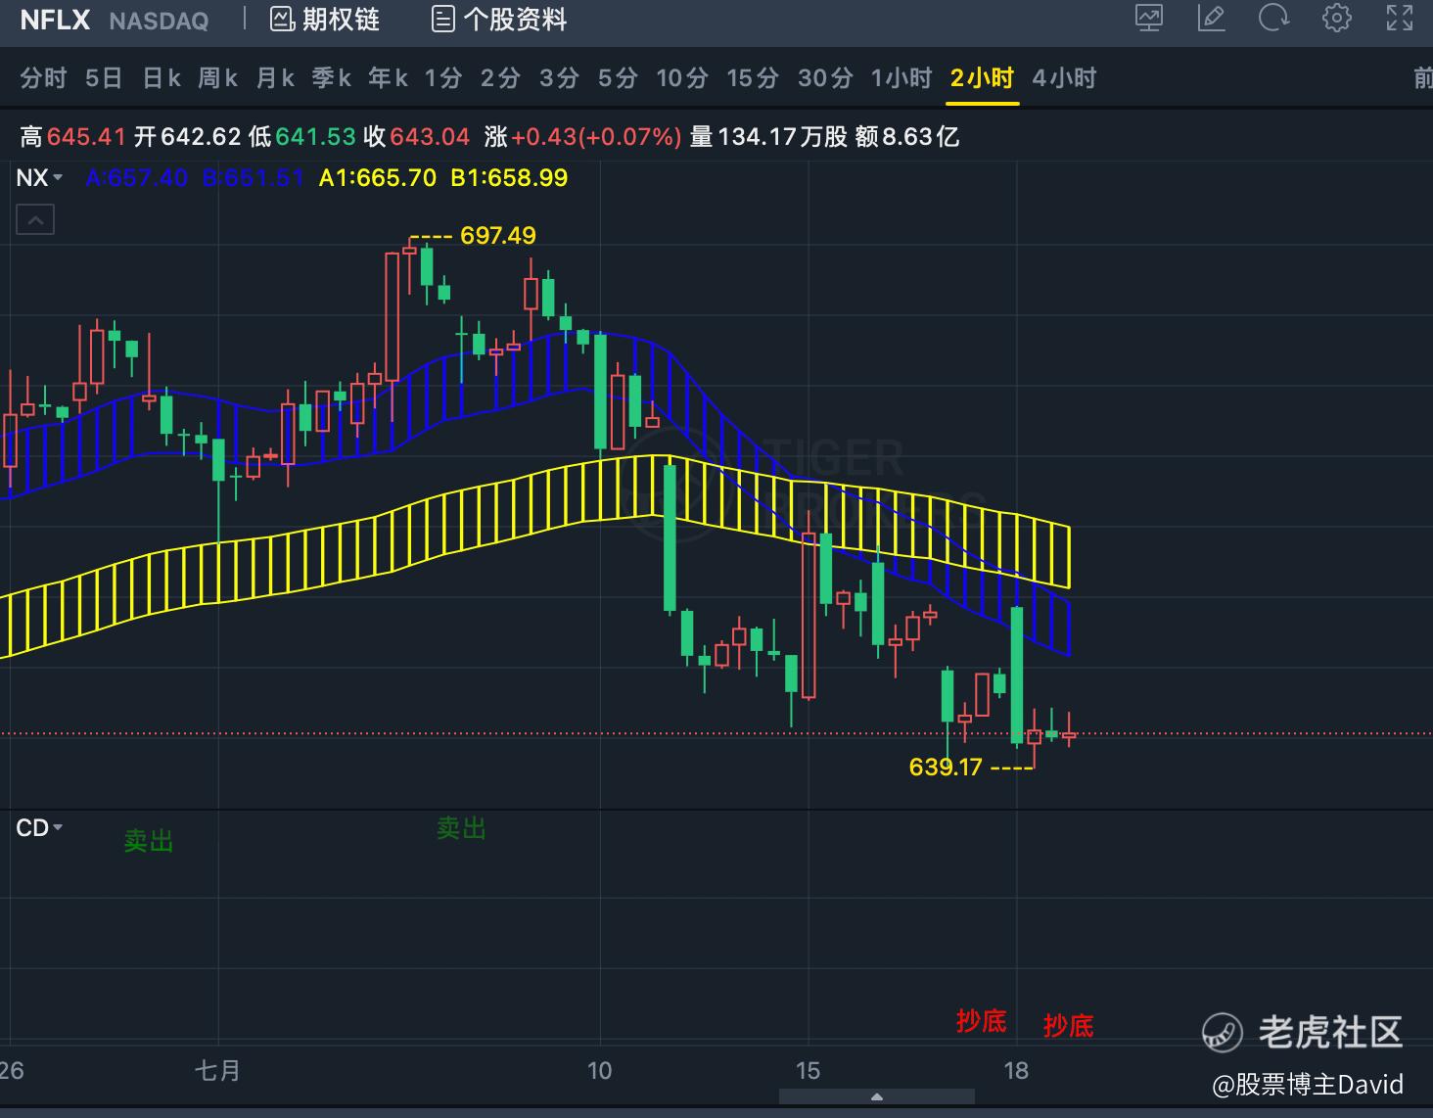Switch chart to 4小时 interval
The height and width of the screenshot is (1118, 1433).
1064,78
